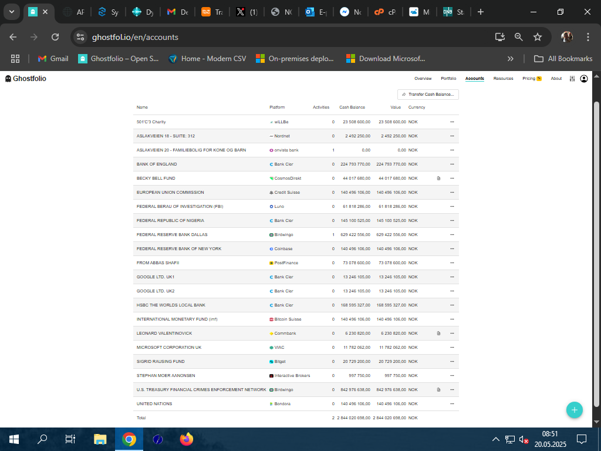The image size is (601, 451).
Task: Bookmark this page with star icon
Action: [538, 37]
